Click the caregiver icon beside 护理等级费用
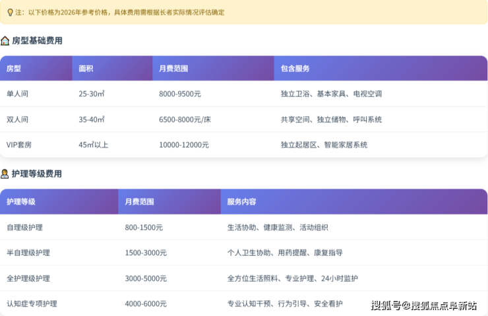The width and height of the screenshot is (488, 316). 5,174
